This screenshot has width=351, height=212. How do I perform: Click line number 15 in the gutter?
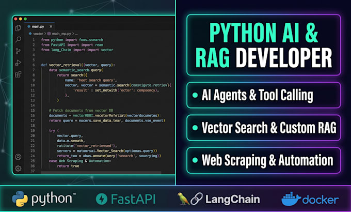pos(33,110)
